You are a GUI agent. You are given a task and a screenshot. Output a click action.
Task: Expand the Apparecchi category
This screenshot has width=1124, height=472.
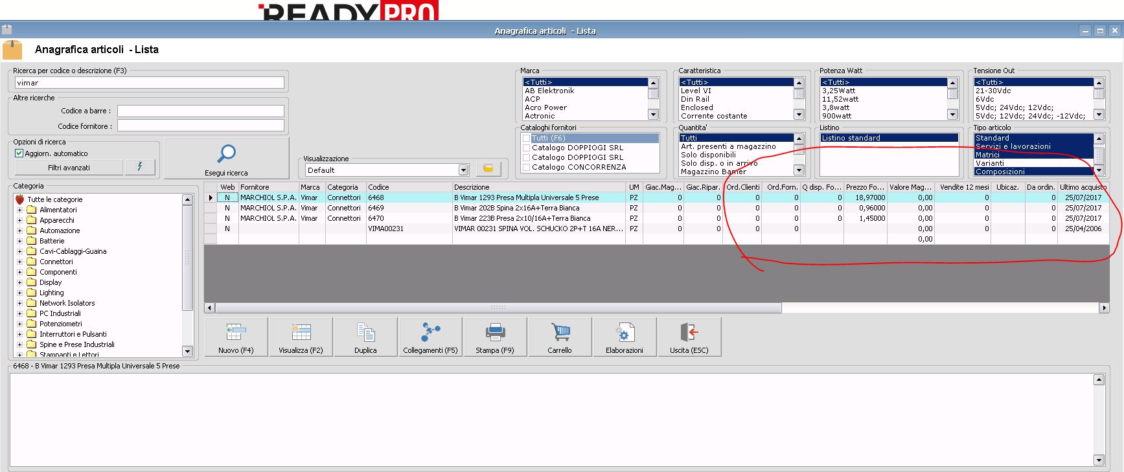coord(19,220)
